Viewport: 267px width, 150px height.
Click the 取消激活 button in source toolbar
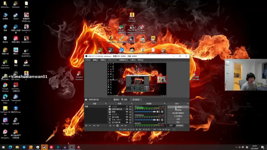[136, 100]
